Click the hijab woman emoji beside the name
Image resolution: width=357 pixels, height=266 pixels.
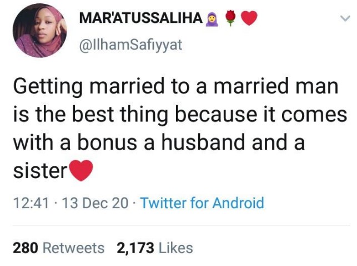212,19
